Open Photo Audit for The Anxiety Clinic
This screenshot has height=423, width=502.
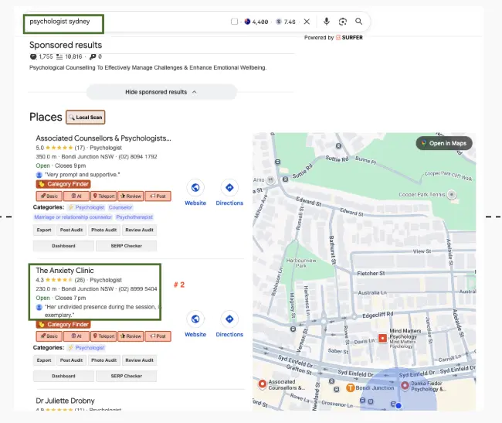tap(104, 360)
